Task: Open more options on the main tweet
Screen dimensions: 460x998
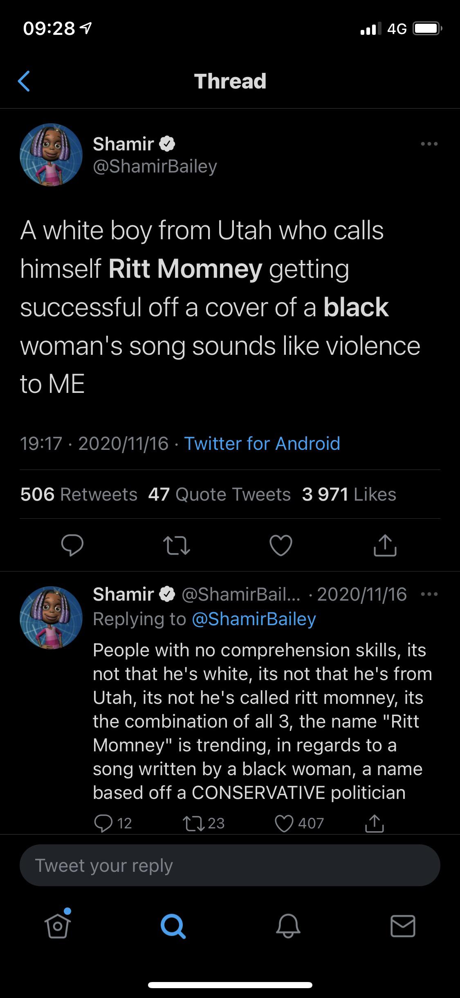Action: point(429,143)
